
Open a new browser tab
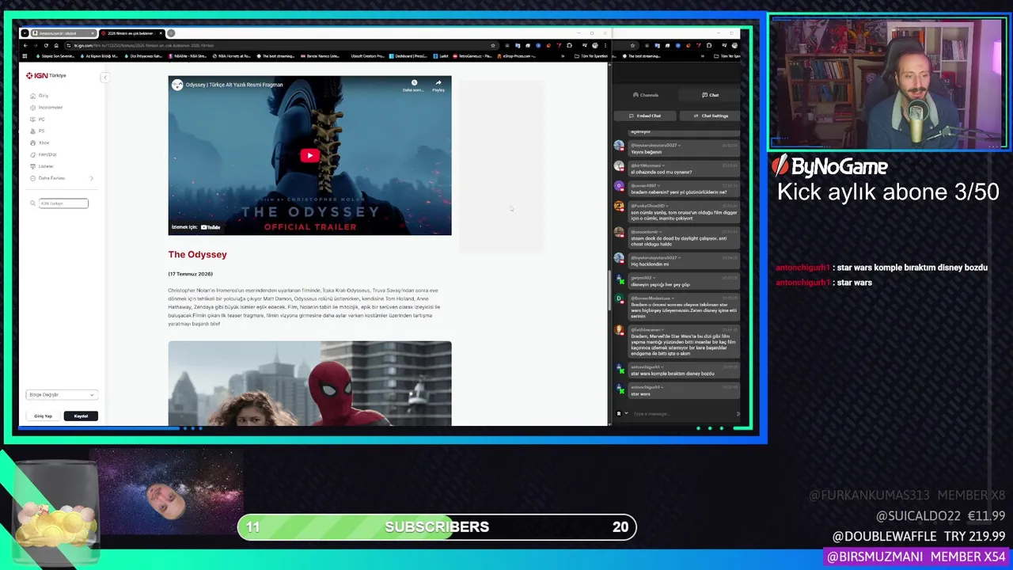click(x=171, y=33)
